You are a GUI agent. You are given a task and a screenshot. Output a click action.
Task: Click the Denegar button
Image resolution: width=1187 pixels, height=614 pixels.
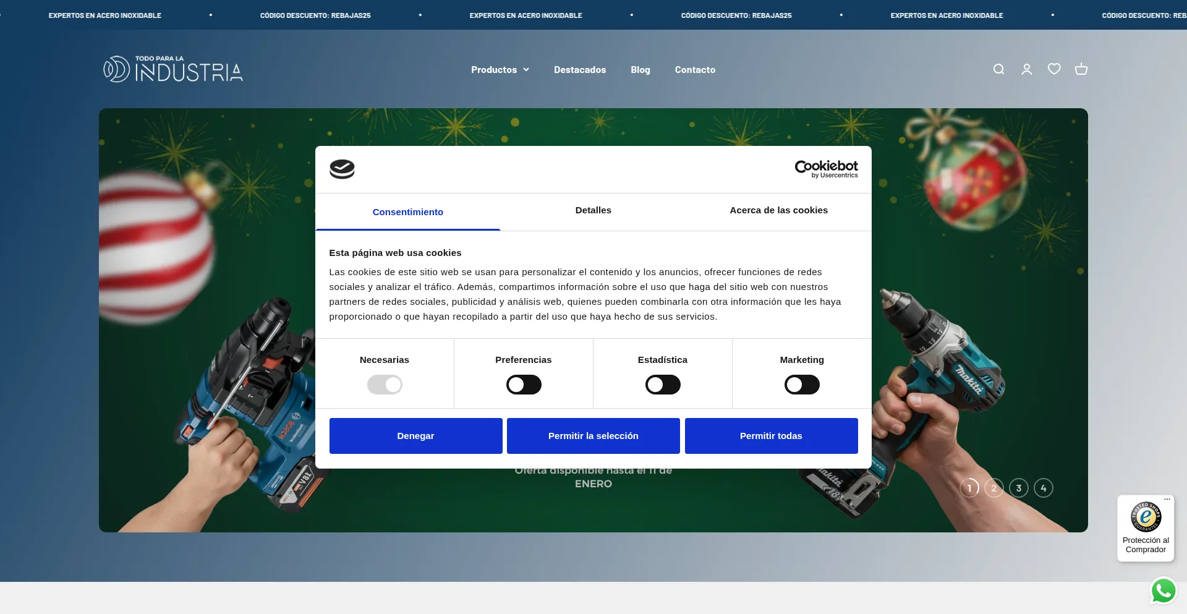click(415, 435)
